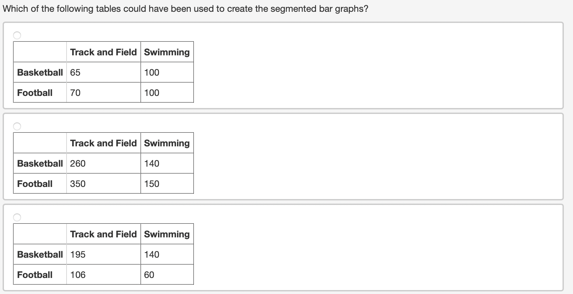Click the Track and Field header in first table

pyautogui.click(x=103, y=52)
